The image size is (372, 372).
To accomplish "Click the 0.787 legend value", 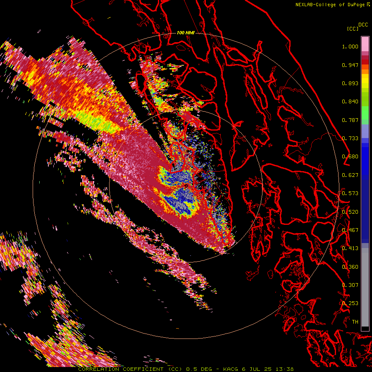I will click(350, 120).
